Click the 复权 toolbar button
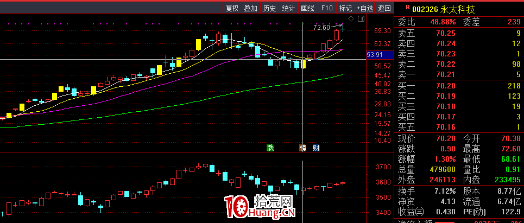This screenshot has width=524, height=223. 232,8
